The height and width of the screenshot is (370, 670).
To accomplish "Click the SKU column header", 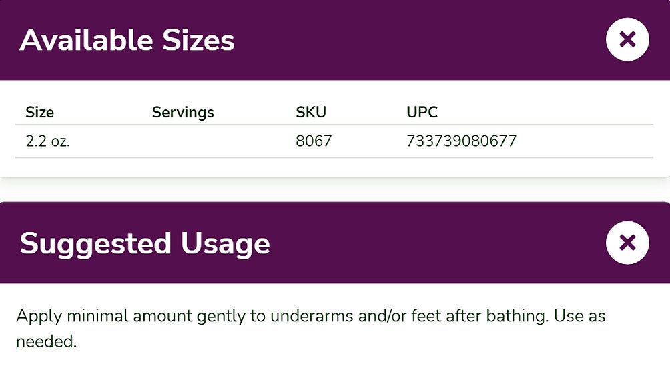I will pos(311,112).
